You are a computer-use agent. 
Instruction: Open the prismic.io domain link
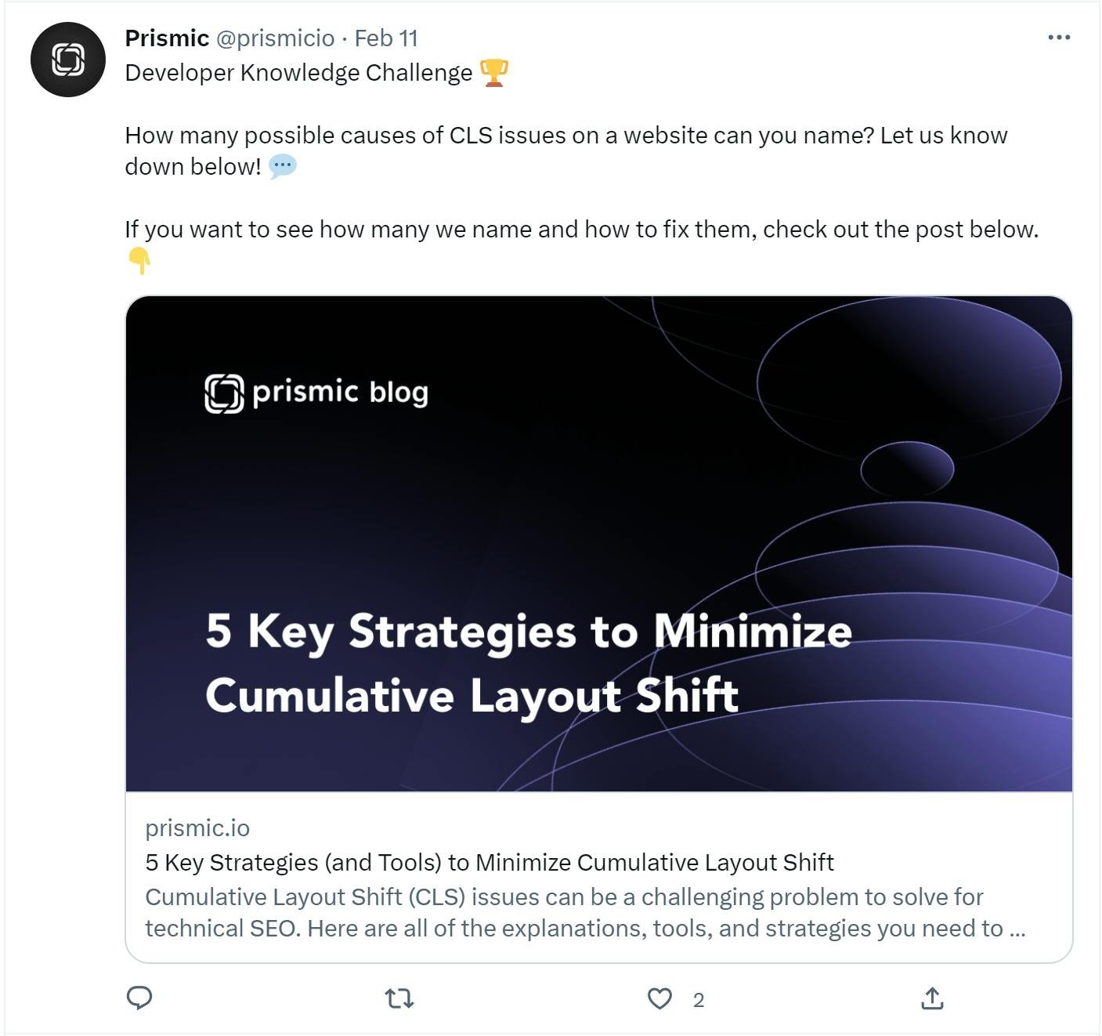(x=197, y=828)
